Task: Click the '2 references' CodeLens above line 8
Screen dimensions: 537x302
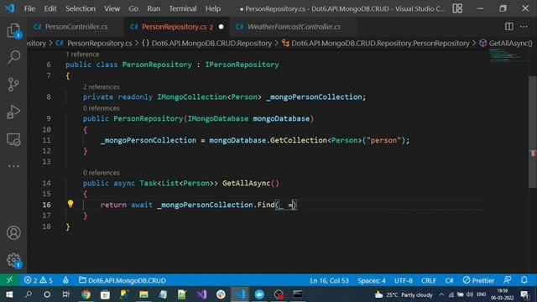Action: coord(101,86)
